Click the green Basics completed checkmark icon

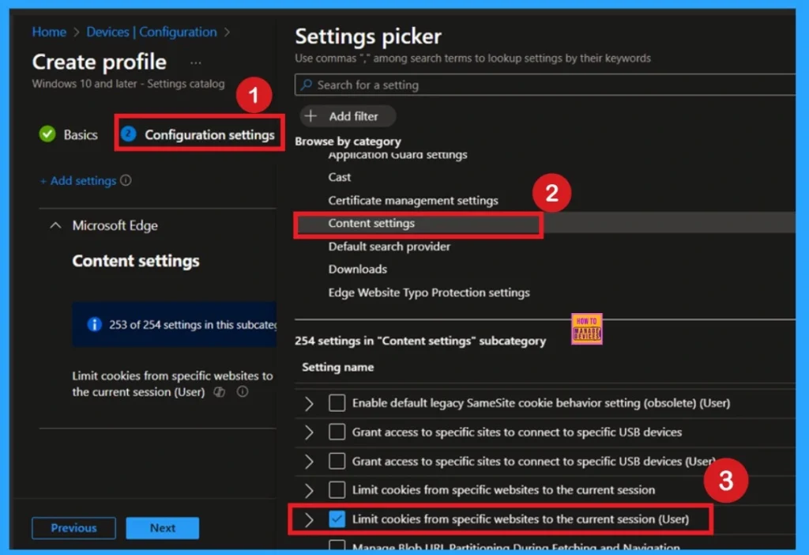[47, 134]
